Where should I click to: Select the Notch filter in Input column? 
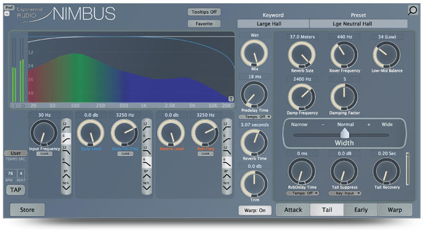click(66, 186)
